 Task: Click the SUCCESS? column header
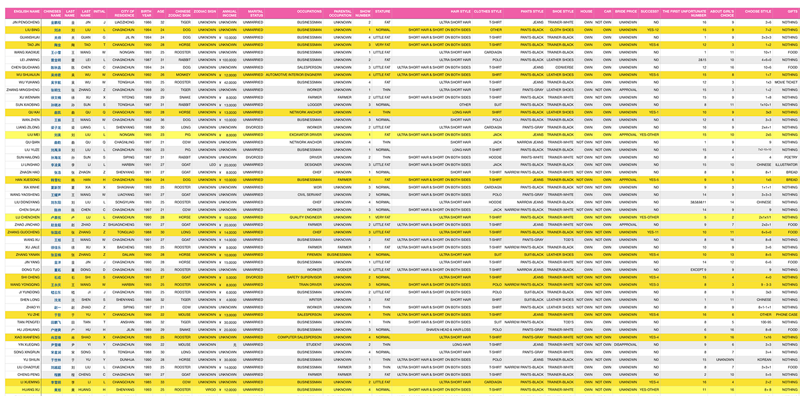(x=650, y=11)
